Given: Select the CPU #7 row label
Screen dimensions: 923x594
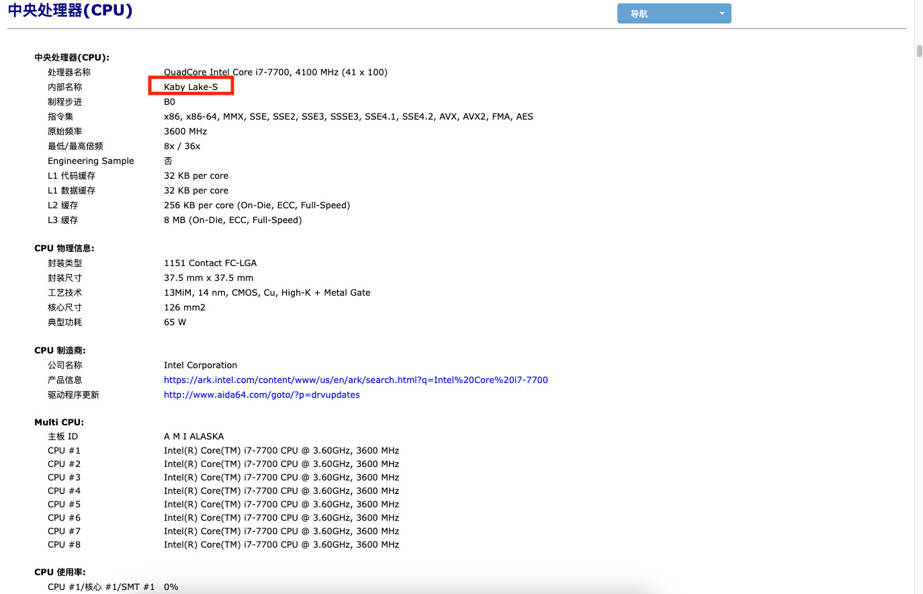Looking at the screenshot, I should tap(64, 531).
